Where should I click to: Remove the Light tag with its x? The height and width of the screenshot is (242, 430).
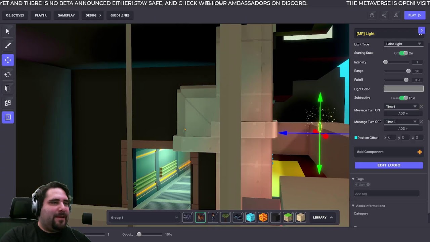pyautogui.click(x=368, y=185)
